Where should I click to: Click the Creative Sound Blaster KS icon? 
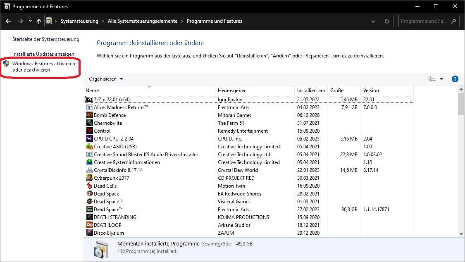[x=90, y=155]
